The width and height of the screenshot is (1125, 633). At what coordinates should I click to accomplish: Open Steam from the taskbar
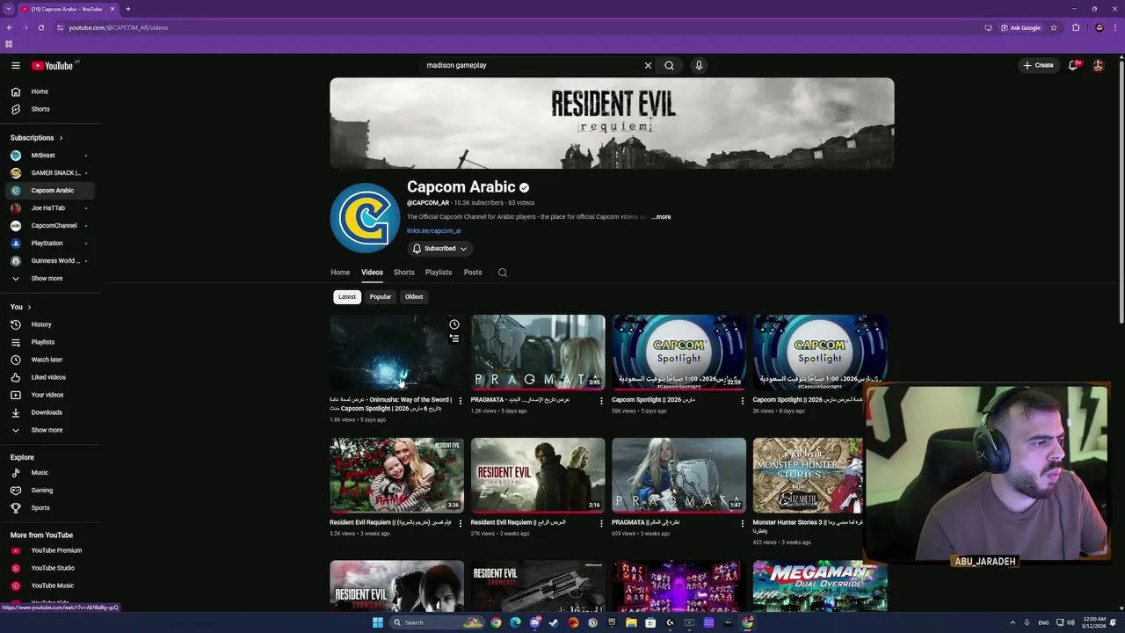coord(554,622)
